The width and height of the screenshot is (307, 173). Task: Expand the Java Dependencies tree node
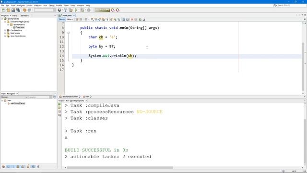coord(5,36)
